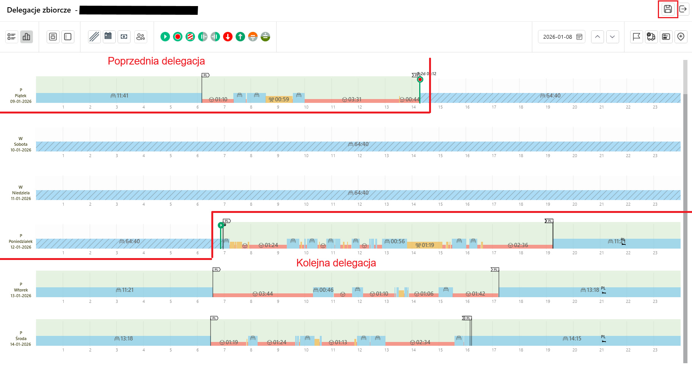The image size is (692, 367).
Task: Click the add location pin icon
Action: click(x=681, y=37)
